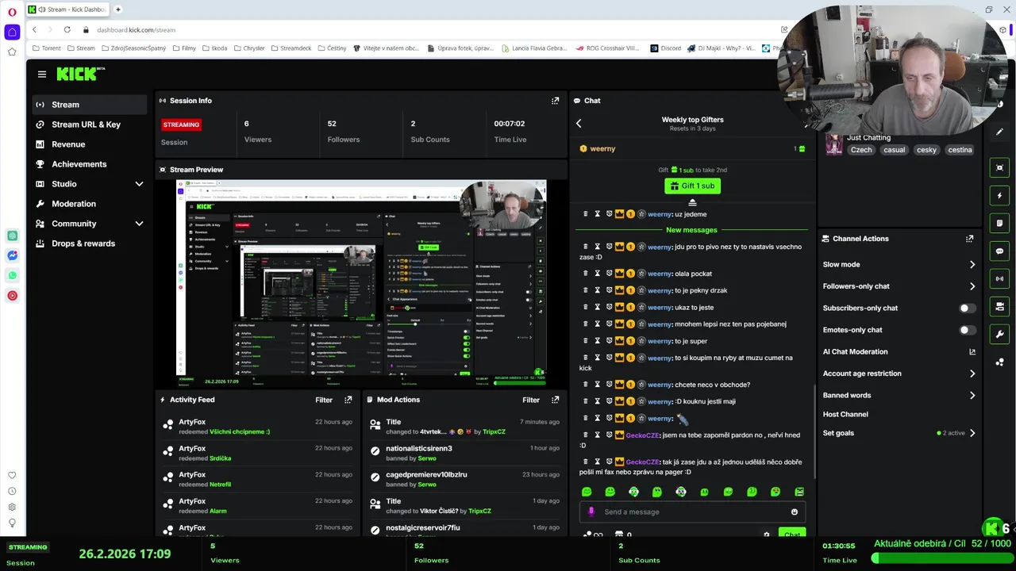
Task: Open emote picker in message box
Action: [795, 512]
